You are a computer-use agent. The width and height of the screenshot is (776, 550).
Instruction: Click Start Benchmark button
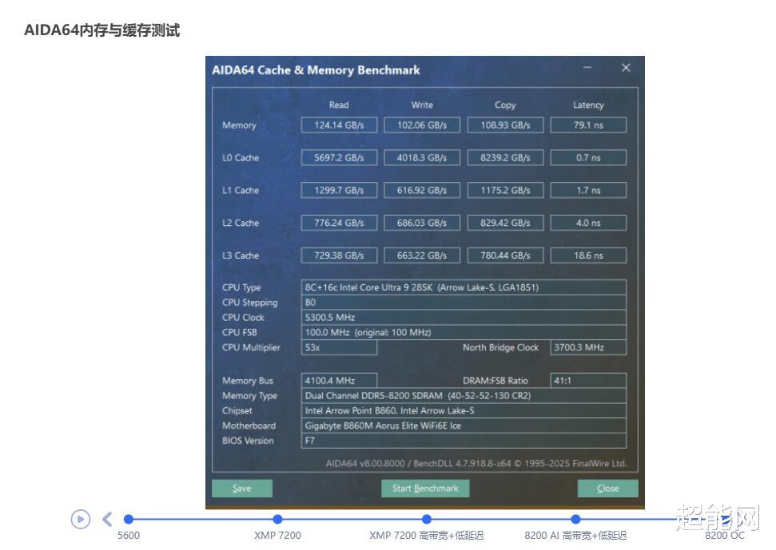(x=425, y=489)
